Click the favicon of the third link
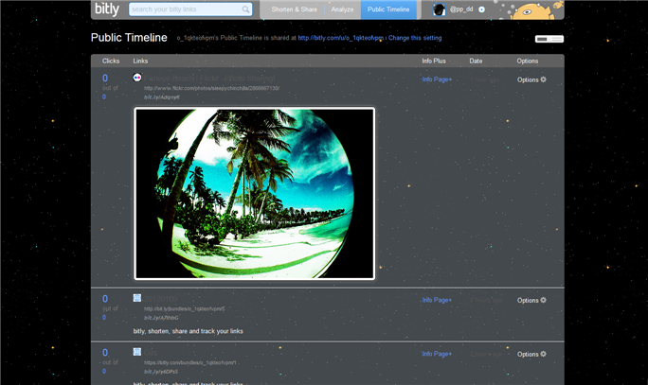Screen dimensions: 648x385 tap(137, 352)
